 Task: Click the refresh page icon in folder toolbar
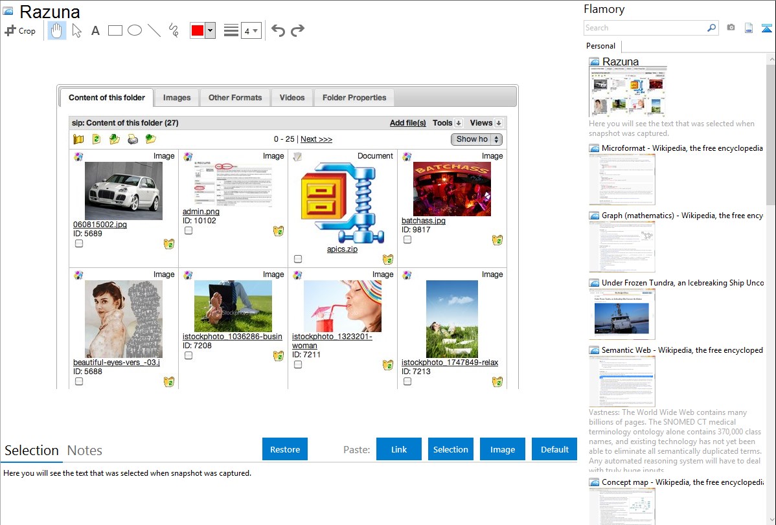coord(97,139)
